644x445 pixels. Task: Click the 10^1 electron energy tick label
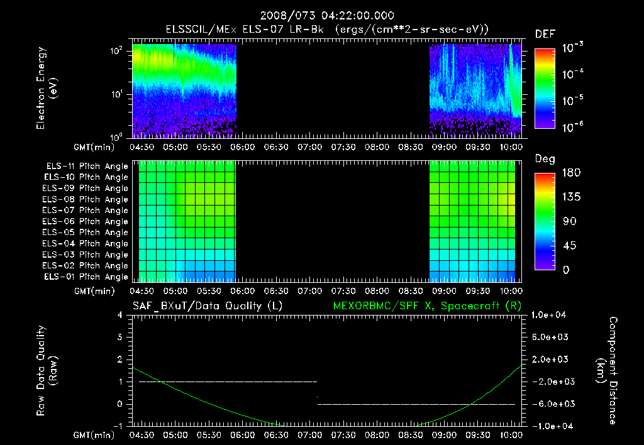[x=117, y=94]
